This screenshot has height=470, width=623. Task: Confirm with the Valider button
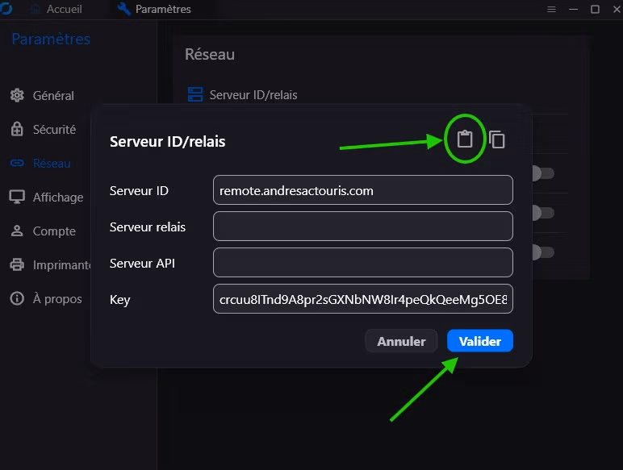(x=480, y=341)
